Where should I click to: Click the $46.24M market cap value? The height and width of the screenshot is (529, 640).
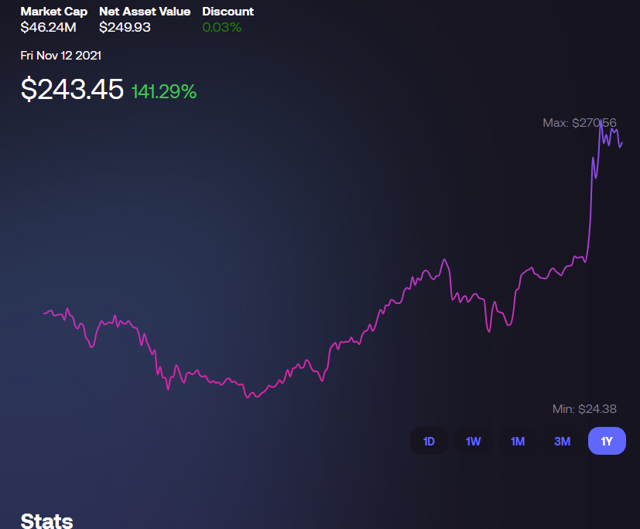[48, 27]
